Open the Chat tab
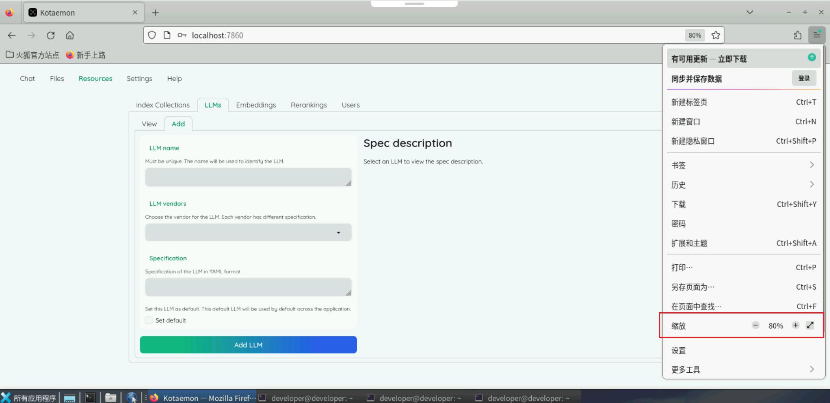 (x=27, y=79)
